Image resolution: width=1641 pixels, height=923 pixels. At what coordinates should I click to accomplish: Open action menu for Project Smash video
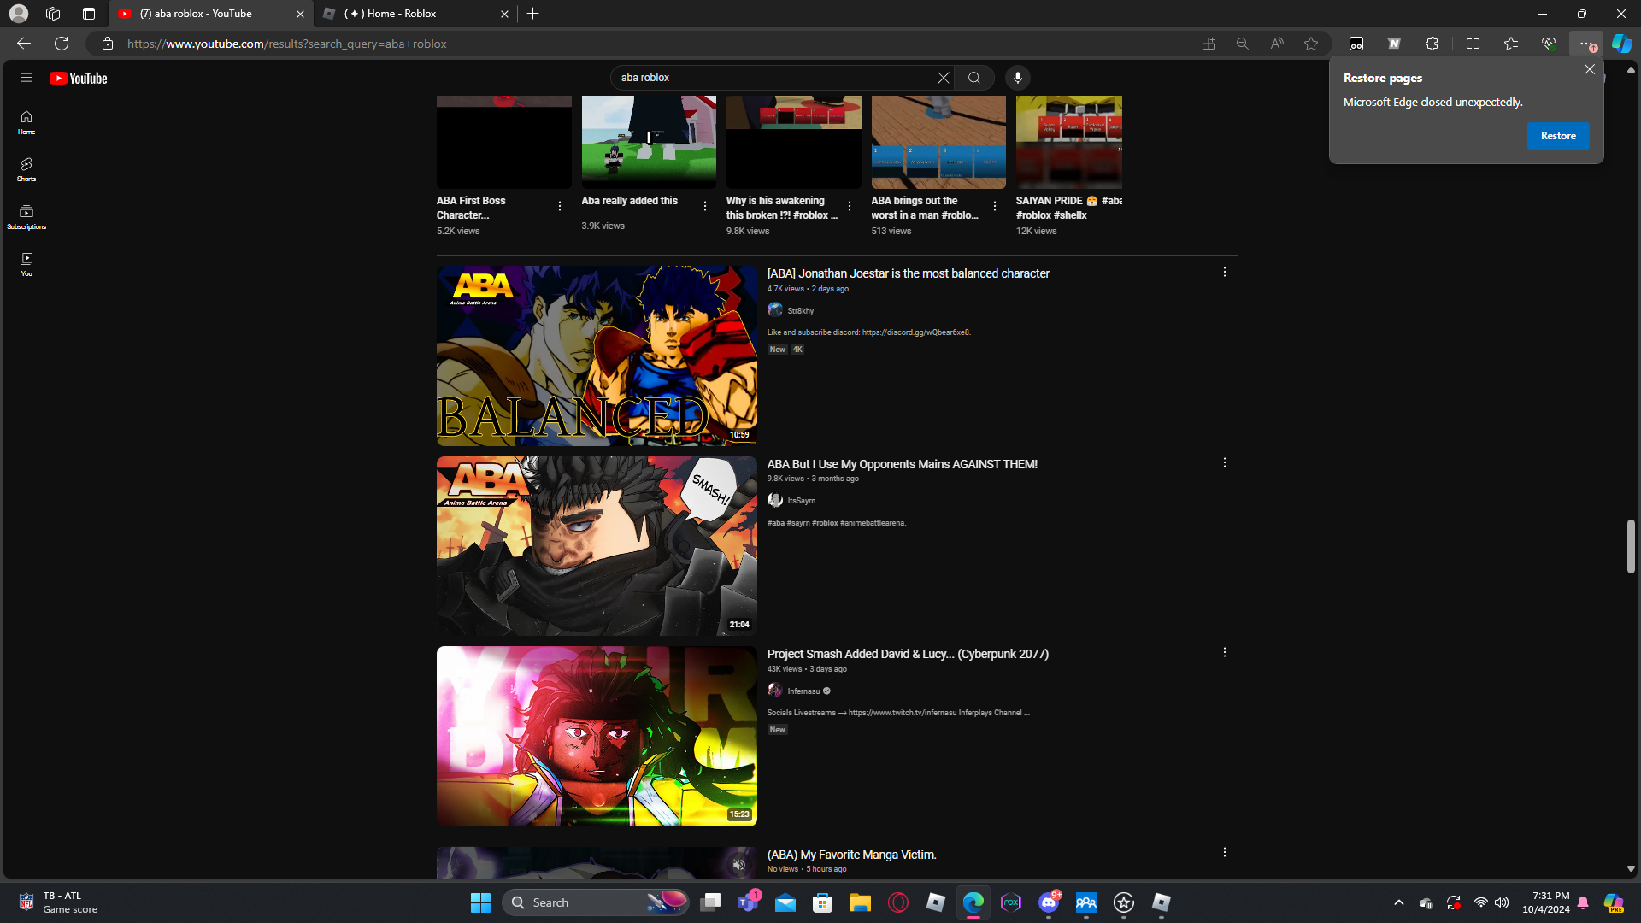coord(1225,652)
